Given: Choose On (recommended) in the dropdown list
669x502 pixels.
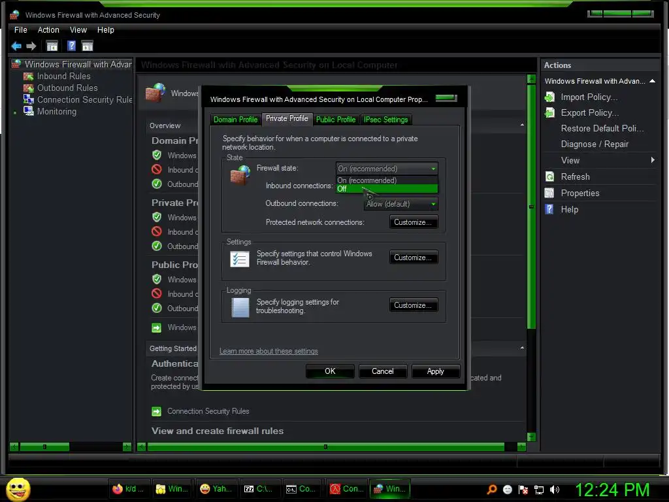Looking at the screenshot, I should pyautogui.click(x=387, y=180).
